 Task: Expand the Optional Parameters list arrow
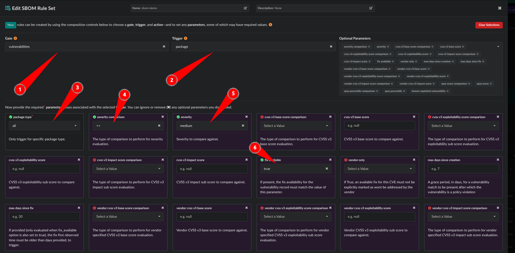[x=498, y=47]
